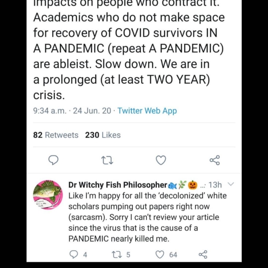The height and width of the screenshot is (268, 268).
Task: Click the 64 likes count on reply
Action: point(173,254)
